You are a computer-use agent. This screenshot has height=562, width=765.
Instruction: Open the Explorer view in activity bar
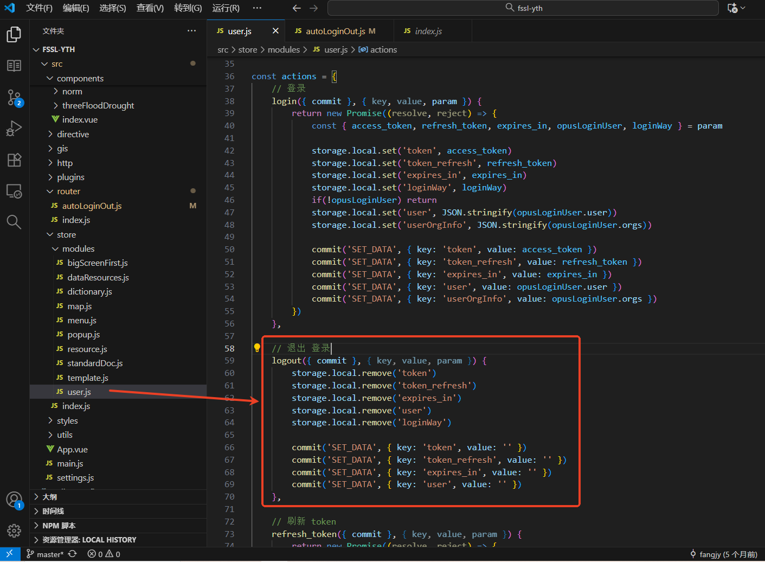tap(14, 35)
